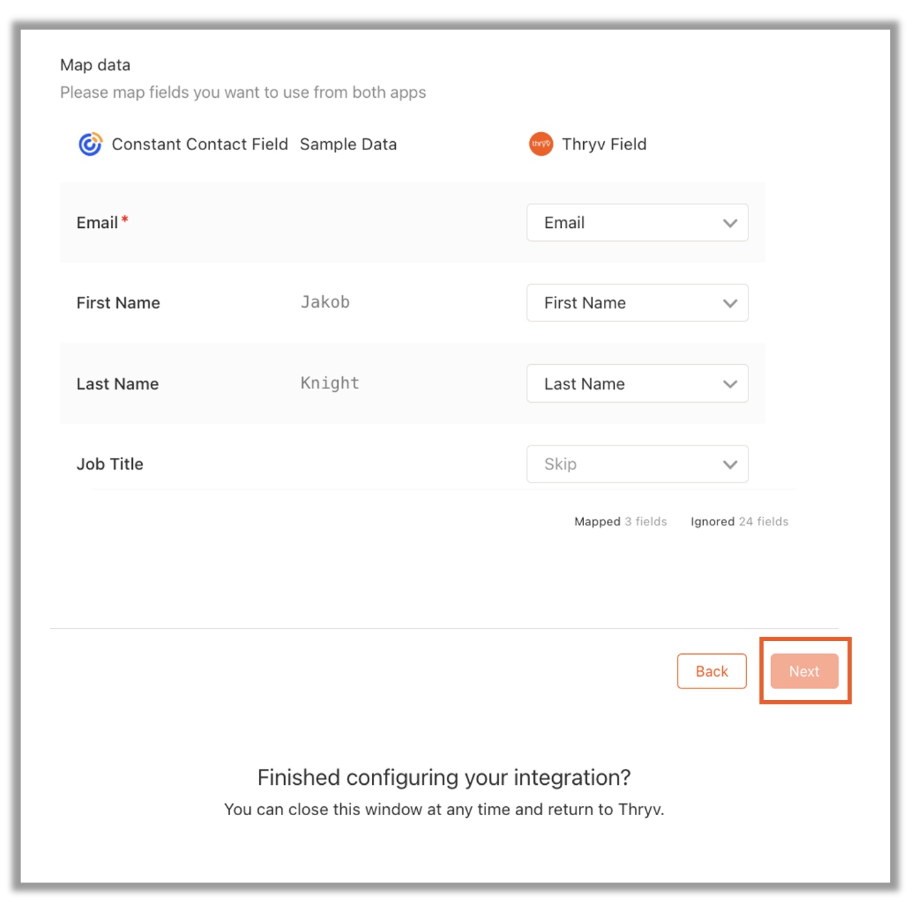Click the Constant Contact logo icon

tap(90, 145)
